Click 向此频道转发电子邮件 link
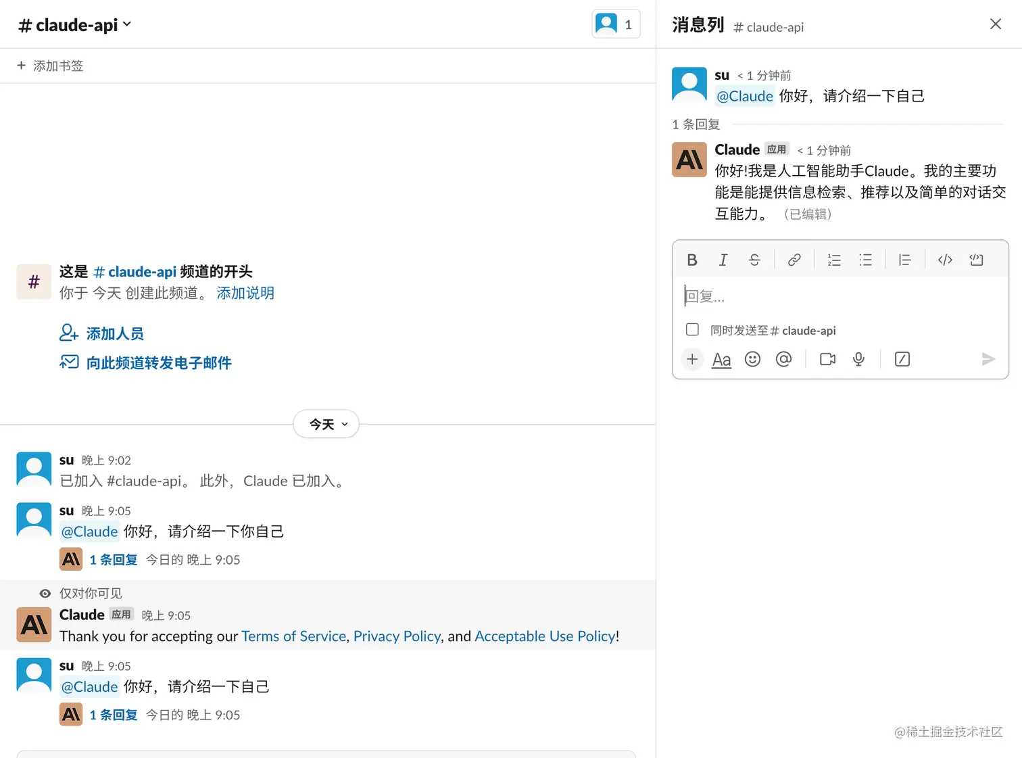The height and width of the screenshot is (758, 1022). click(x=146, y=362)
